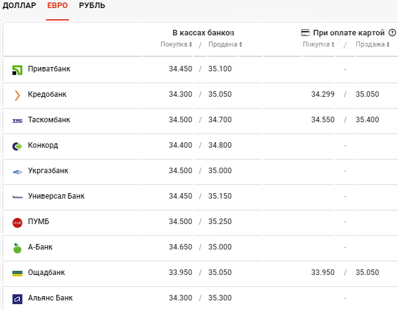
Task: Click the ПУМБ red round logo
Action: click(x=17, y=222)
